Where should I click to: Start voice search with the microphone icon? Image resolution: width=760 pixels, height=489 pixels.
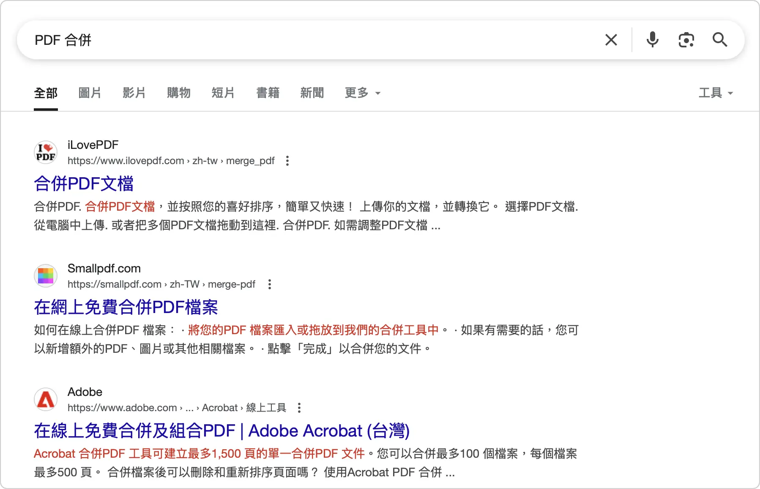pyautogui.click(x=653, y=40)
